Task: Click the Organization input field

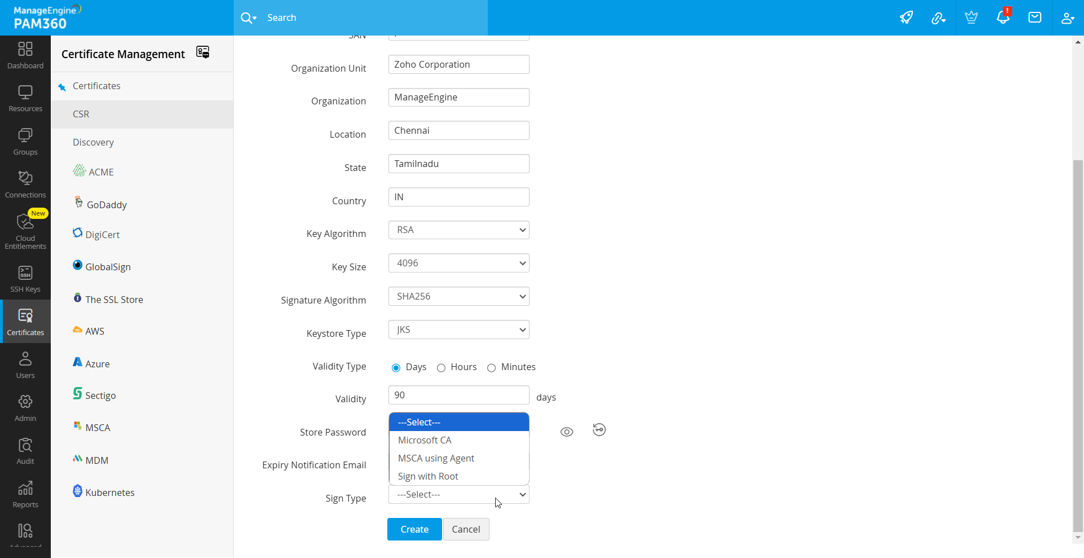Action: point(459,98)
